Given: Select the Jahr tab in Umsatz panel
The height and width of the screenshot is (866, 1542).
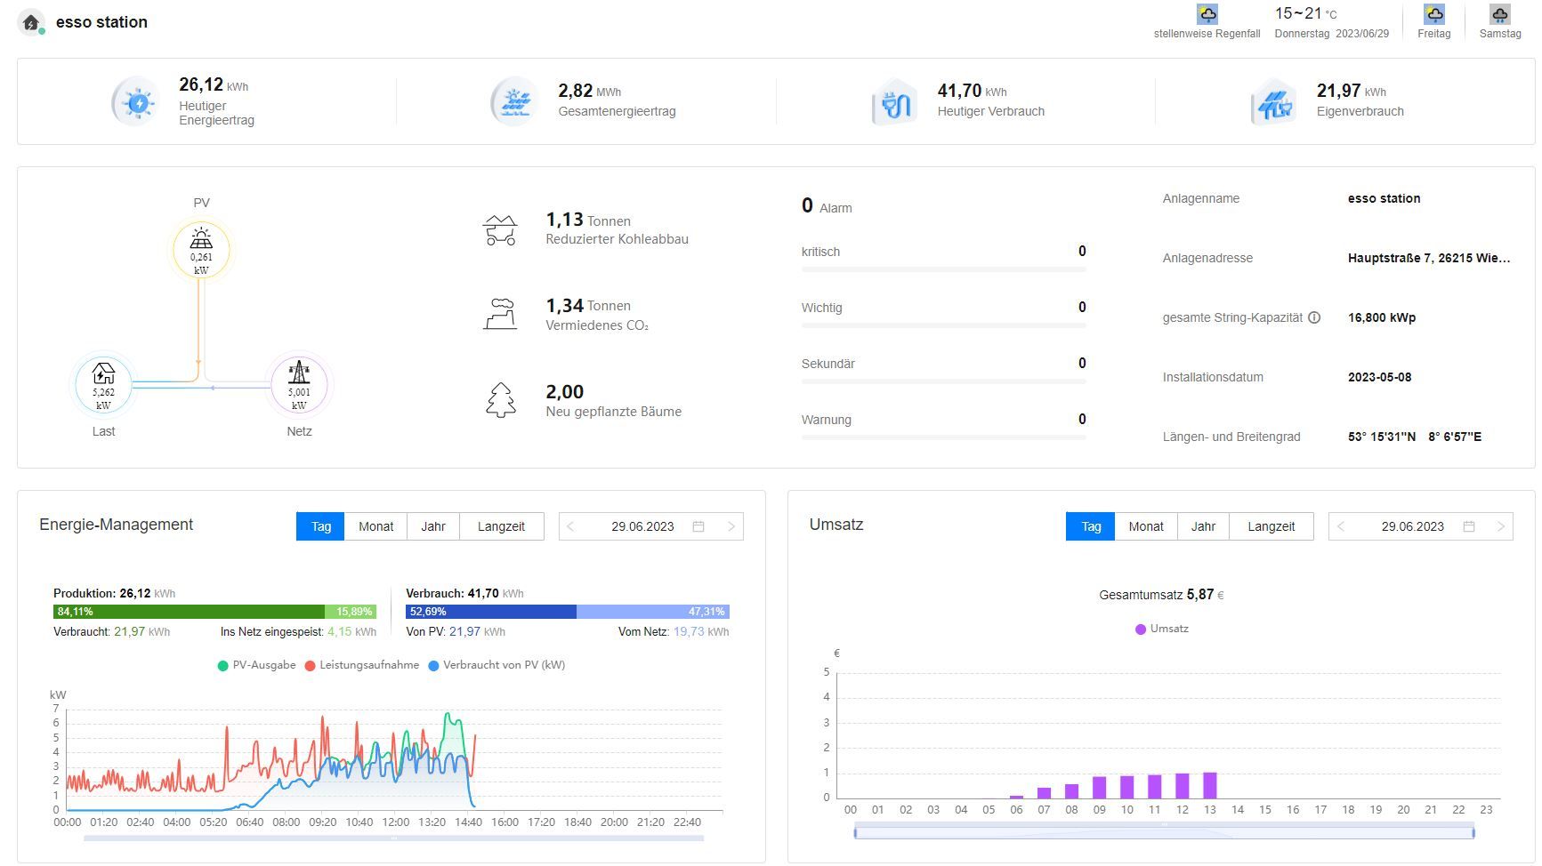Looking at the screenshot, I should [x=1203, y=526].
